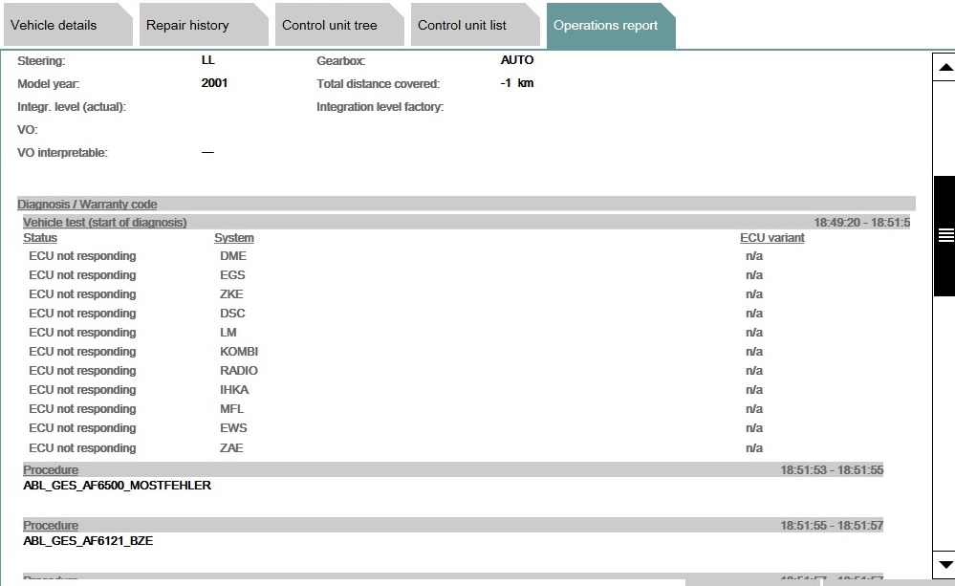955x586 pixels.
Task: Click the vertical scrollbar thumb
Action: (x=945, y=235)
